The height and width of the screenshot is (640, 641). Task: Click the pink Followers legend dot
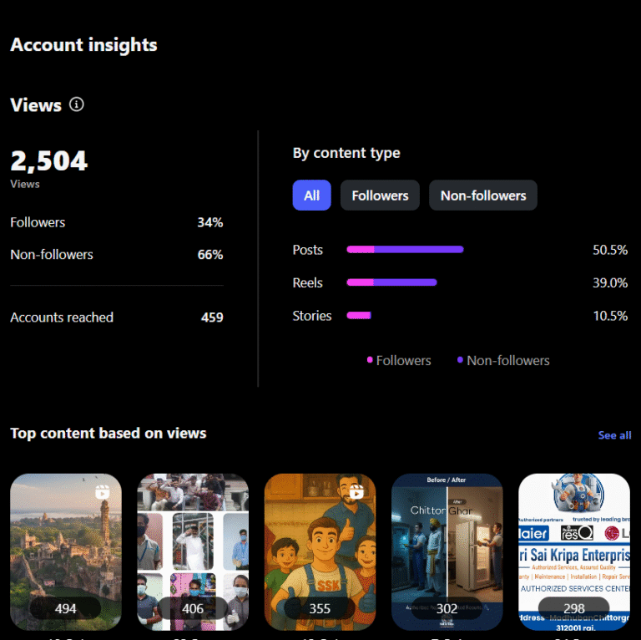(370, 360)
